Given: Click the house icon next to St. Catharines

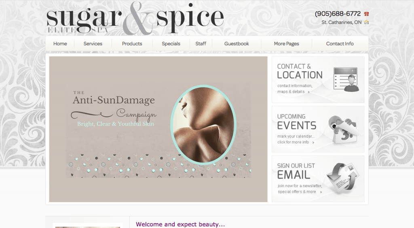Looking at the screenshot, I should point(366,22).
